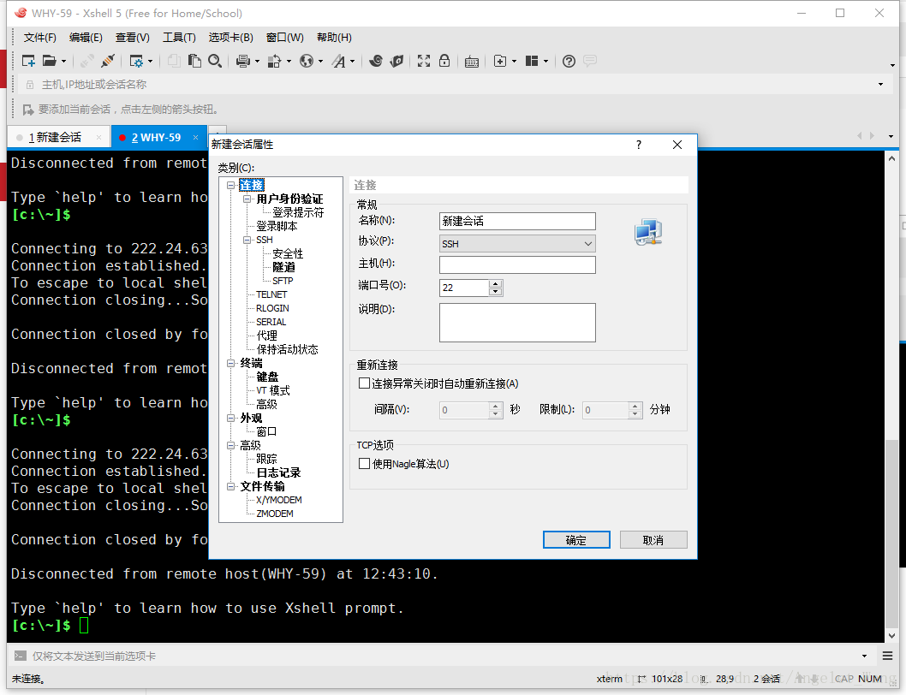
Task: Collapse the 终端 tree node
Action: click(x=230, y=364)
